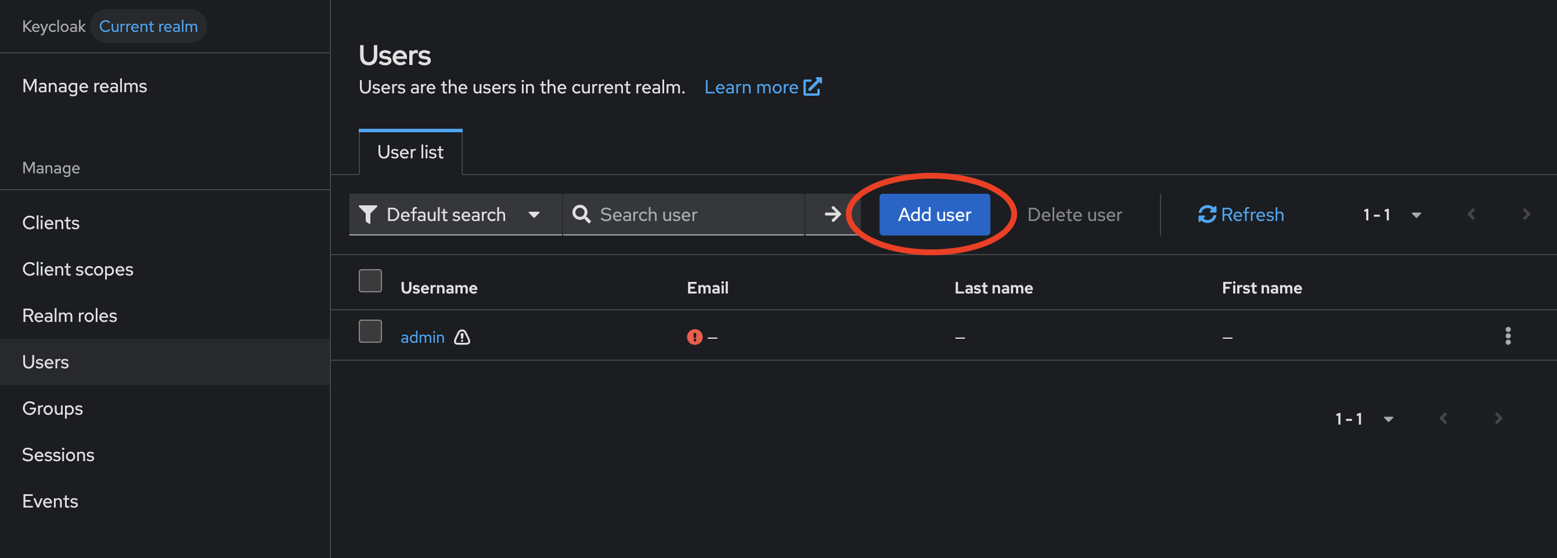Click the filter funnel icon

tap(368, 215)
